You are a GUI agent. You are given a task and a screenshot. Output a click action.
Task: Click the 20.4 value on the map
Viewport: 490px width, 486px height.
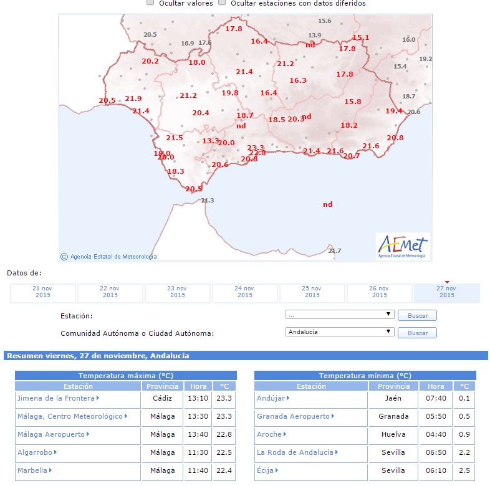tap(201, 113)
